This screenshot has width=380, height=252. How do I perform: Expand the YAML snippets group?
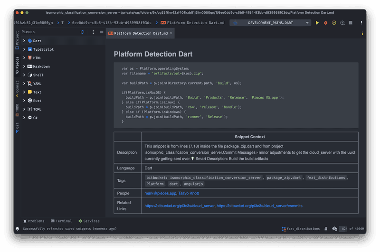tap(24, 84)
